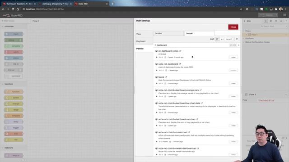Open the Chrome three-dot menu

click(286, 9)
